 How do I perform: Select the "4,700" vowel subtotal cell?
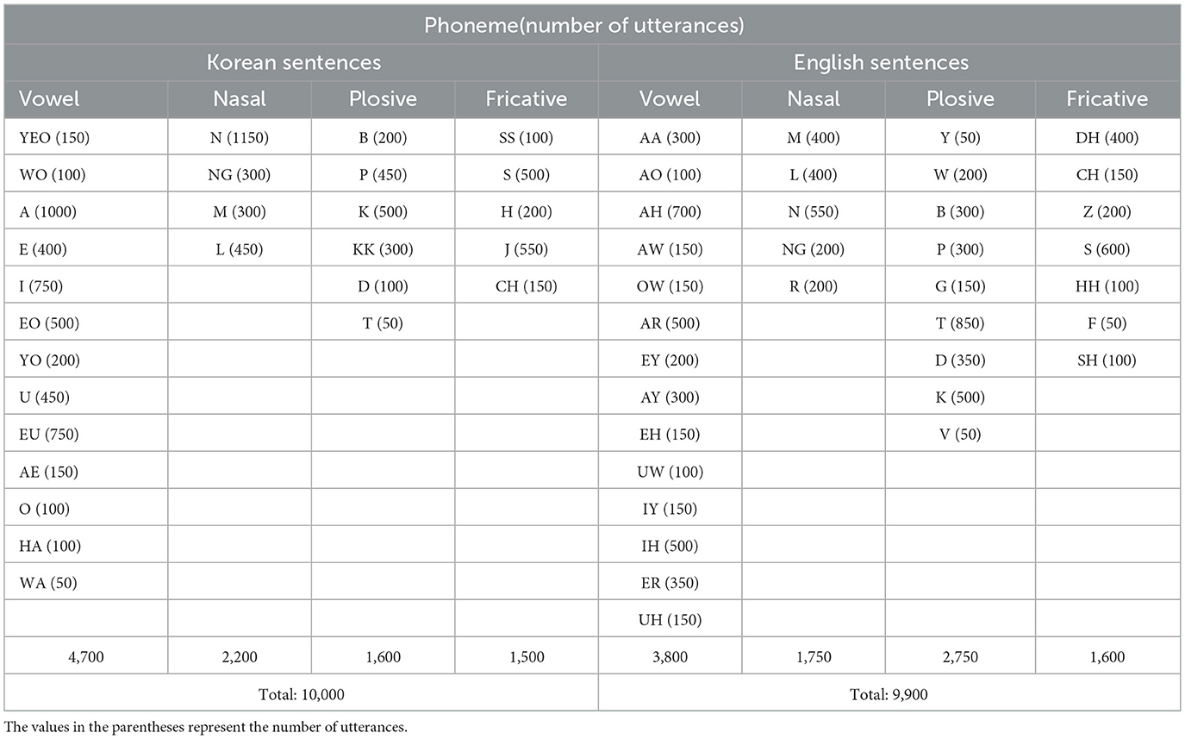click(84, 657)
